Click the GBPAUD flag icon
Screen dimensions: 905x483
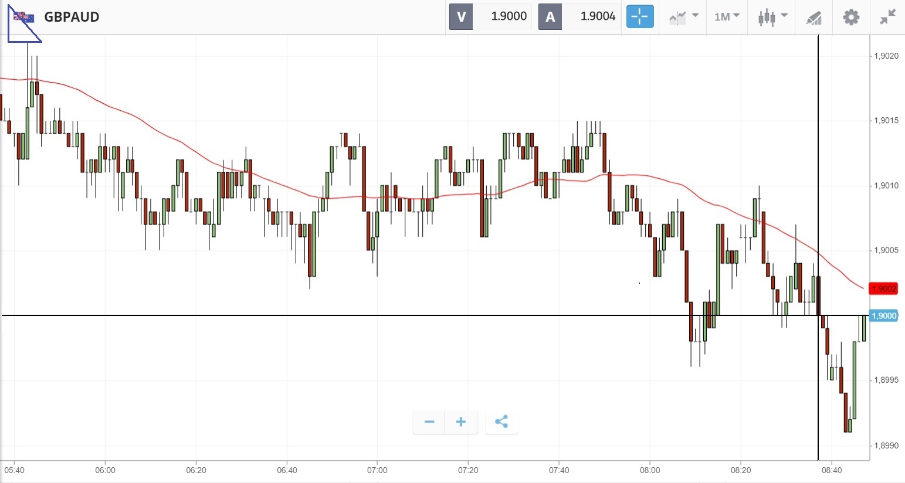(24, 17)
